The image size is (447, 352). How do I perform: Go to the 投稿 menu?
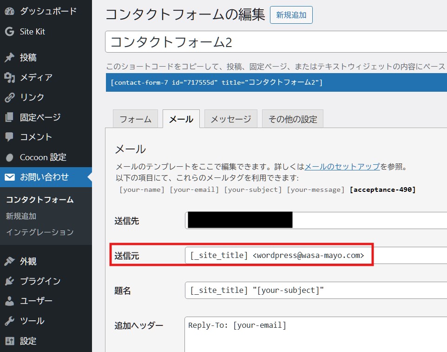tap(28, 57)
